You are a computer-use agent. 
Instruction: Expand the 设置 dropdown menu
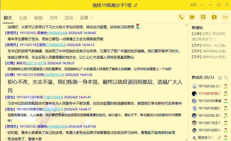[86, 18]
